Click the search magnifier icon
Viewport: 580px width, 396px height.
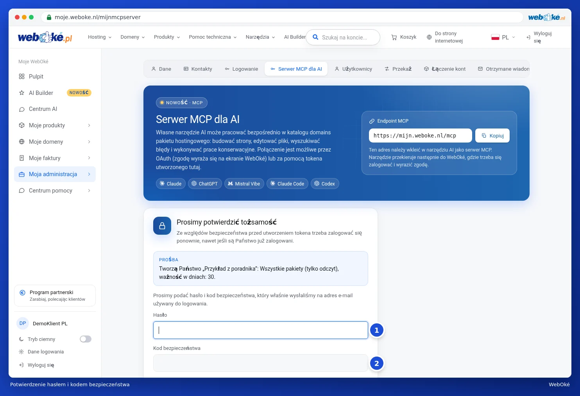coord(315,37)
